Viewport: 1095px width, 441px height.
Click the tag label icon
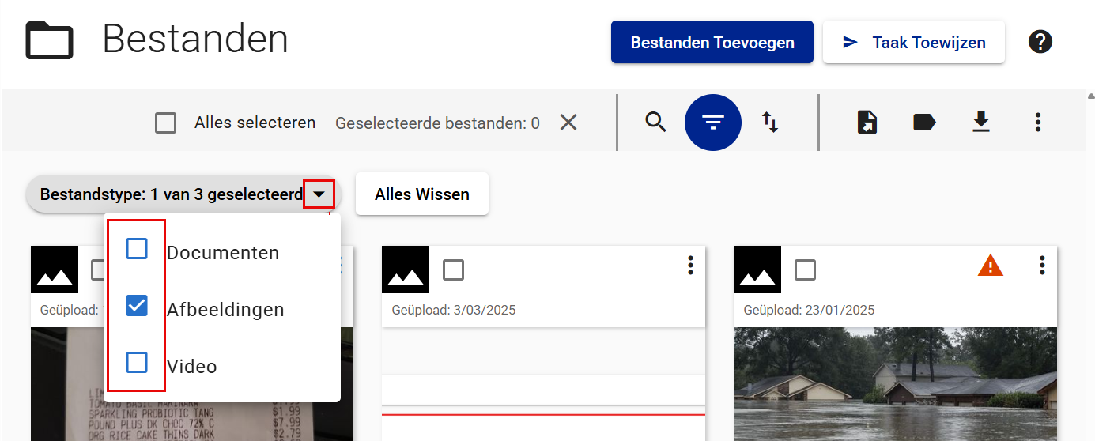pyautogui.click(x=924, y=122)
